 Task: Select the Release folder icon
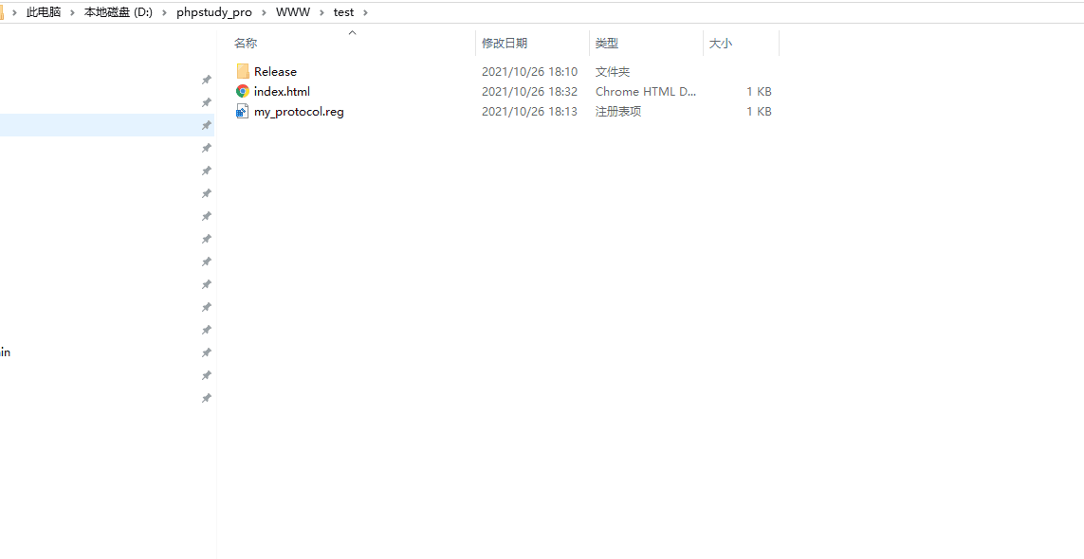point(243,71)
